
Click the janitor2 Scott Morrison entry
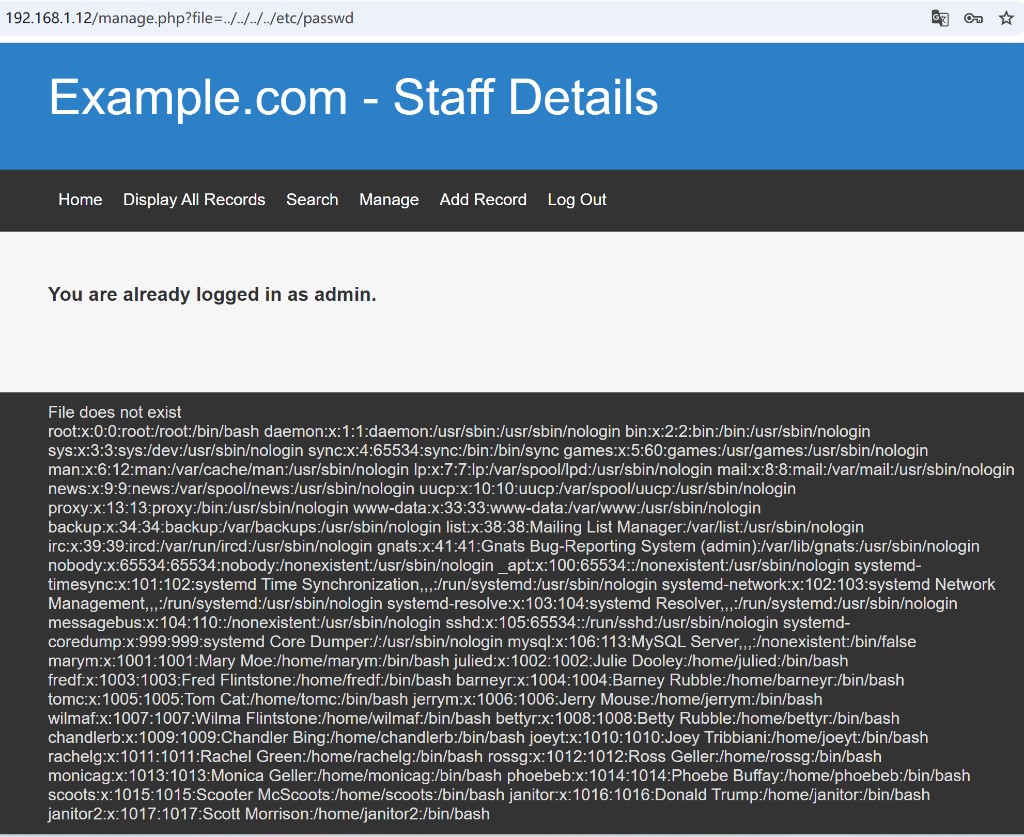coord(269,814)
